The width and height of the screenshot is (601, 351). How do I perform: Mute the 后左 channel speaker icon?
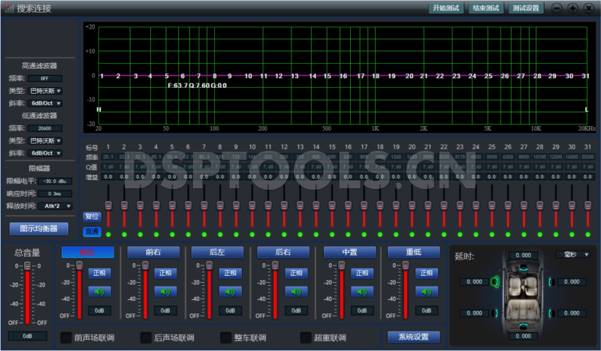pyautogui.click(x=231, y=292)
